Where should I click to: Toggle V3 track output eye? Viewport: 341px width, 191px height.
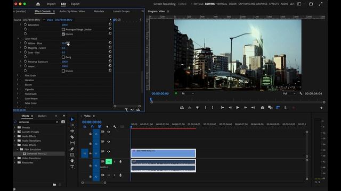click(x=109, y=132)
